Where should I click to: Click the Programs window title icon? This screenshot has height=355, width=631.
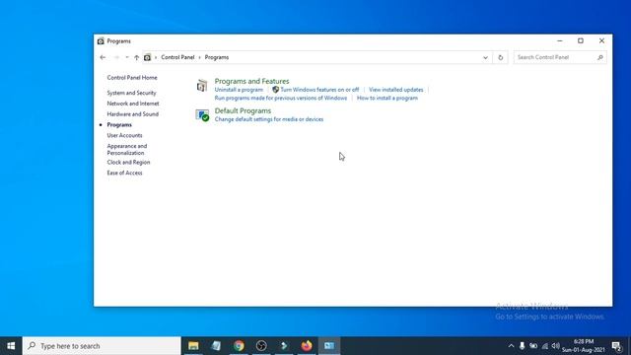[101, 41]
